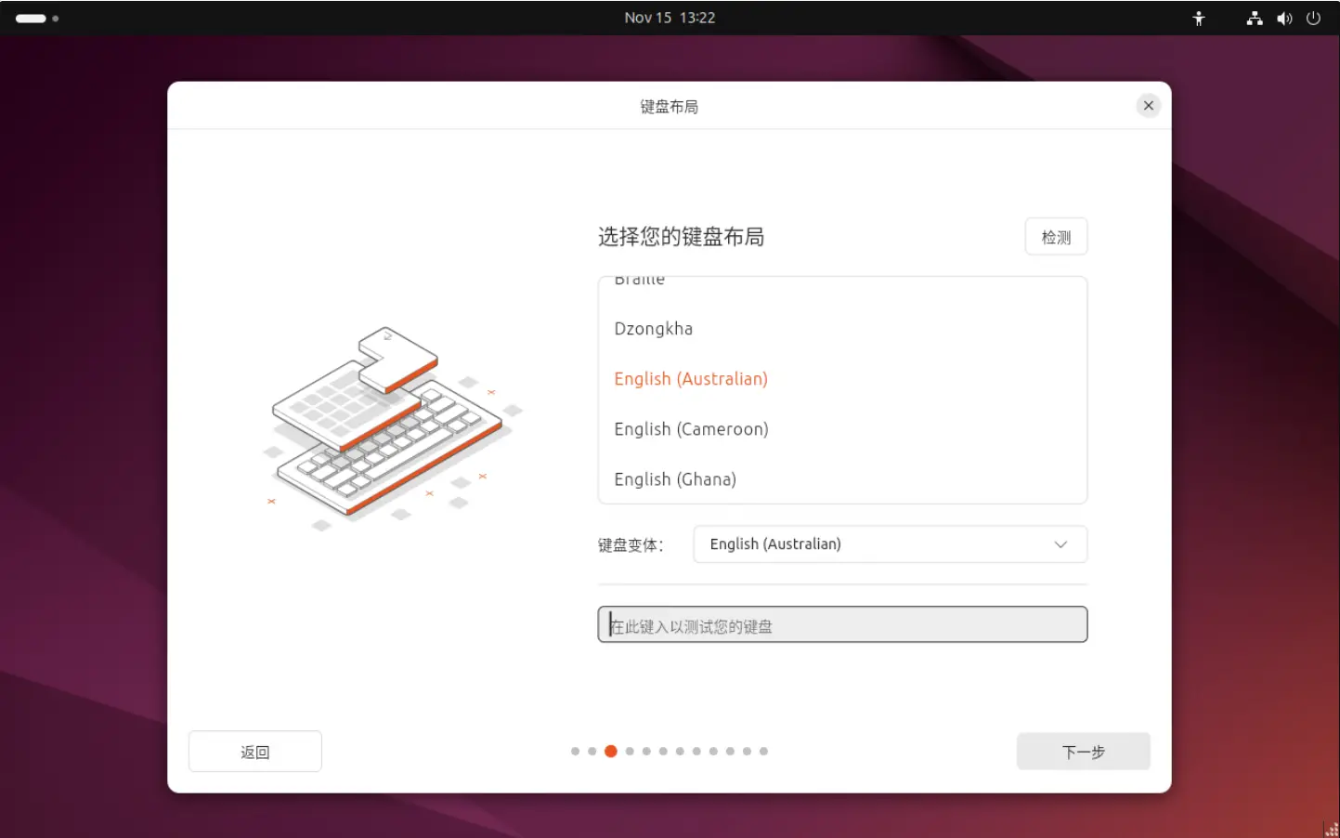1340x838 pixels.
Task: Click the dropdown chevron for keyboard variant
Action: point(1060,544)
